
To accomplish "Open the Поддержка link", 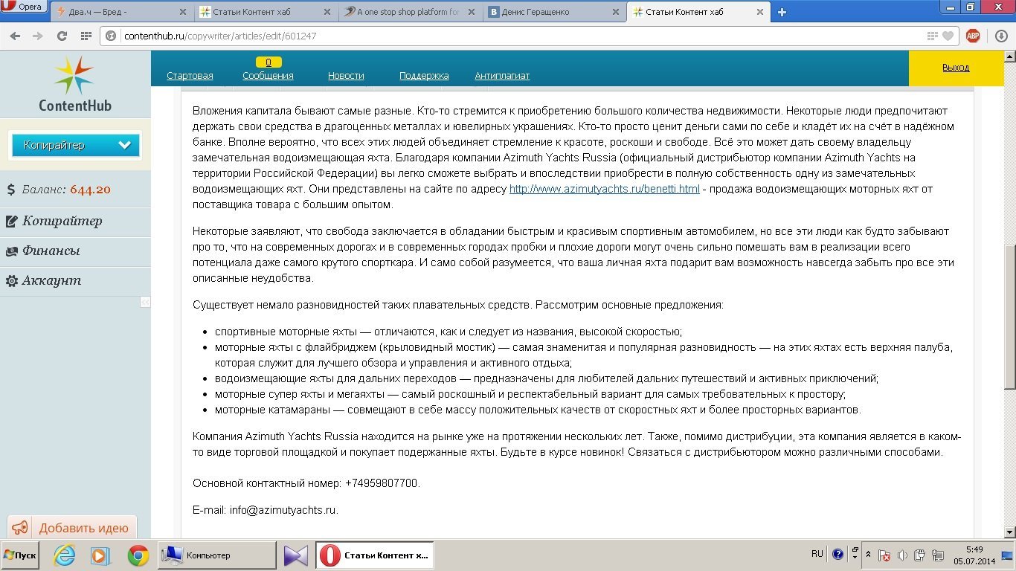I will click(x=424, y=76).
